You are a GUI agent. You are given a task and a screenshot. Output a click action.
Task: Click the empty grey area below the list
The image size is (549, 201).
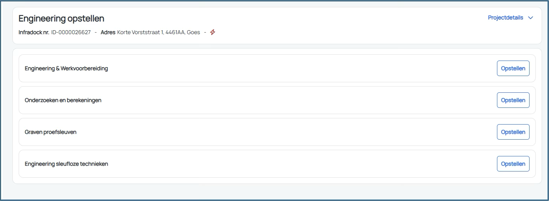point(272,192)
